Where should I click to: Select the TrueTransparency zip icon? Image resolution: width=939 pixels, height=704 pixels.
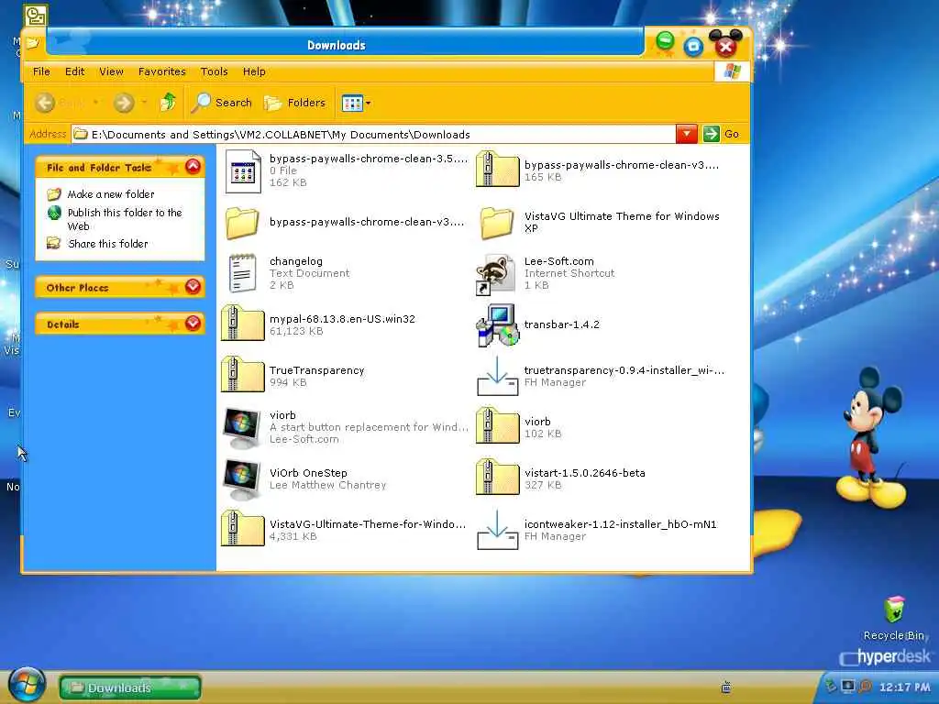[242, 375]
